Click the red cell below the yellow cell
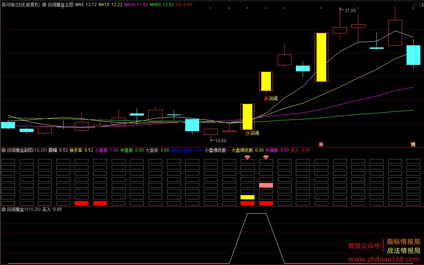Screen dimensions: 424x265 point(247,203)
